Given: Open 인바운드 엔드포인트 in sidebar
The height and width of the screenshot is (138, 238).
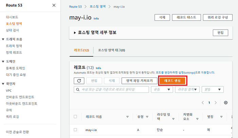Looking at the screenshot, I should pyautogui.click(x=20, y=97).
